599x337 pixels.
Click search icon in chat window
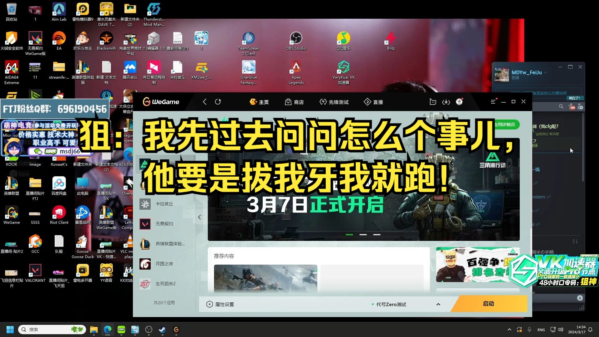(x=561, y=107)
